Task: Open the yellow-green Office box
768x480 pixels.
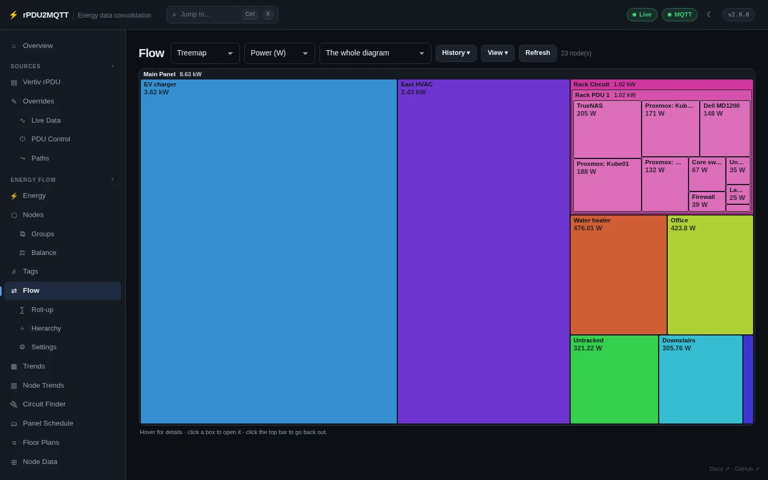Action: 710,275
